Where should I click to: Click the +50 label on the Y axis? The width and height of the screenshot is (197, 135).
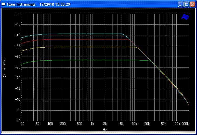point(18,14)
